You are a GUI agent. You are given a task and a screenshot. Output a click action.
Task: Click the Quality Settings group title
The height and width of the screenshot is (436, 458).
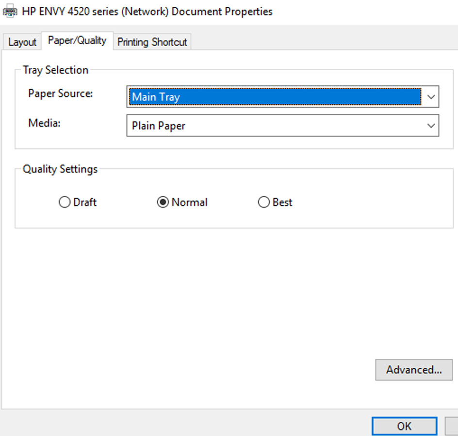(60, 169)
